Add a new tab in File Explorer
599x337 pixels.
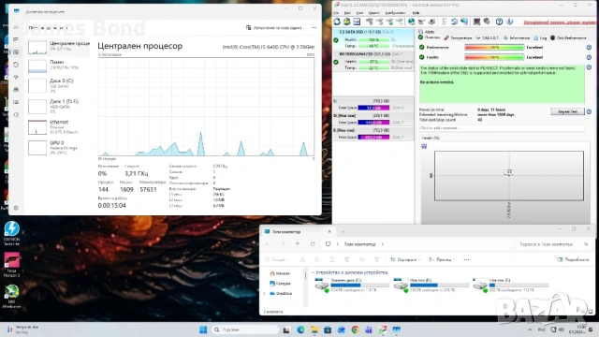point(343,231)
